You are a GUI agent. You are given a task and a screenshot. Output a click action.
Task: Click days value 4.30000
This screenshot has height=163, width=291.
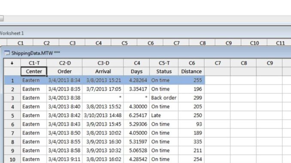136,107
